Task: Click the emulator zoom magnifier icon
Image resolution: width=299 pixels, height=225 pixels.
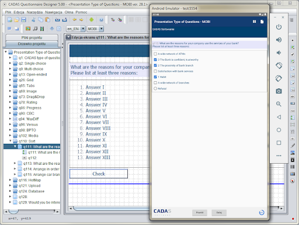Action: coord(279,104)
